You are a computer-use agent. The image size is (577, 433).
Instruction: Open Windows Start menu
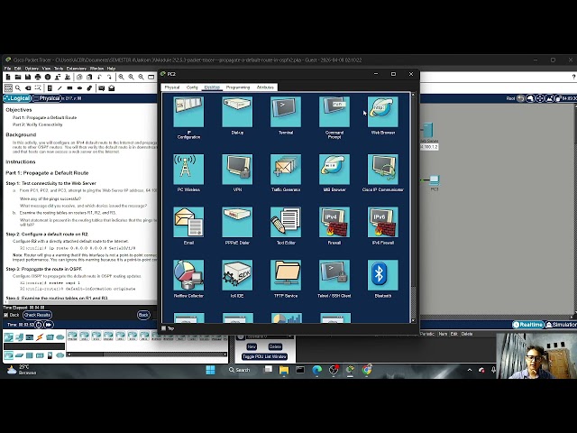[210, 370]
